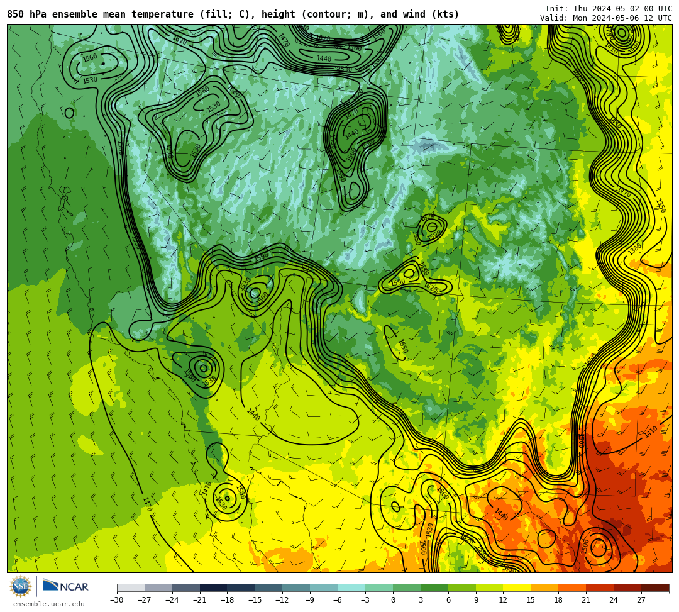The image size is (679, 612).
Task: Click the 0 colorbar tick label
Action: [393, 600]
